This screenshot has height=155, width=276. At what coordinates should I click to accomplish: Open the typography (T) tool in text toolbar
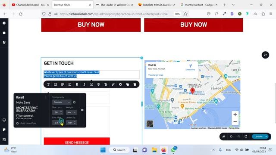[x=48, y=84]
